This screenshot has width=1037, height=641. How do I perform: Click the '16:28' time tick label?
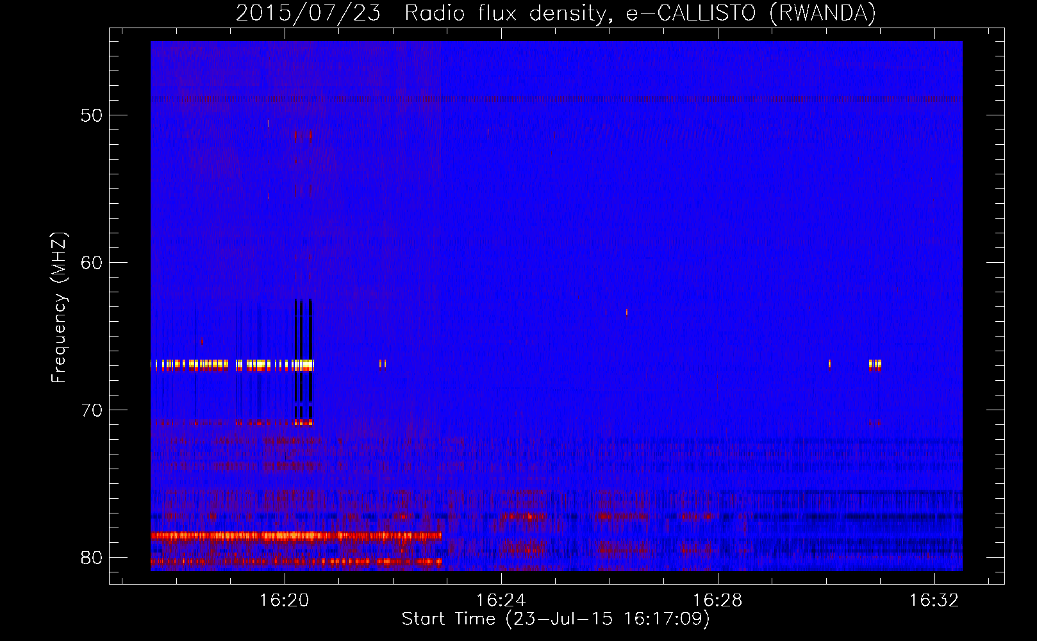pos(717,600)
